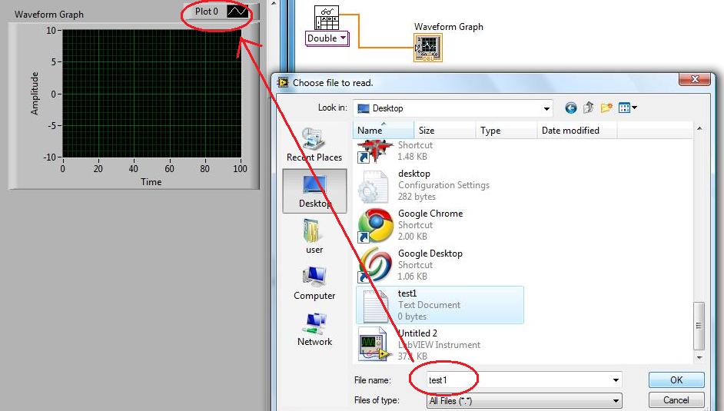
Task: Create a new folder in the dialog
Action: 606,108
